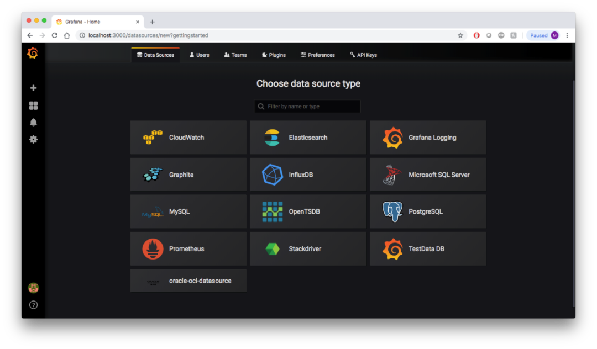Switch to the Plugins tab
Screen dimensions: 597x349
tap(274, 55)
